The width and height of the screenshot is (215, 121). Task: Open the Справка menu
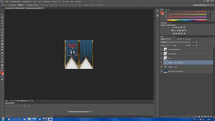[x=78, y=1]
